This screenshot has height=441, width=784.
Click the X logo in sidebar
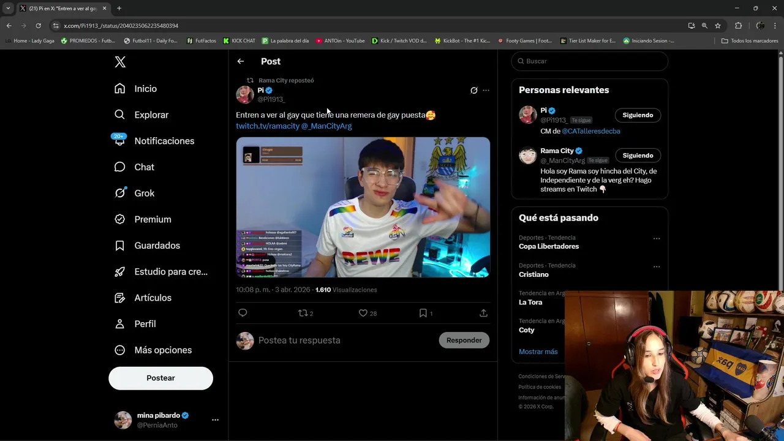(x=120, y=62)
